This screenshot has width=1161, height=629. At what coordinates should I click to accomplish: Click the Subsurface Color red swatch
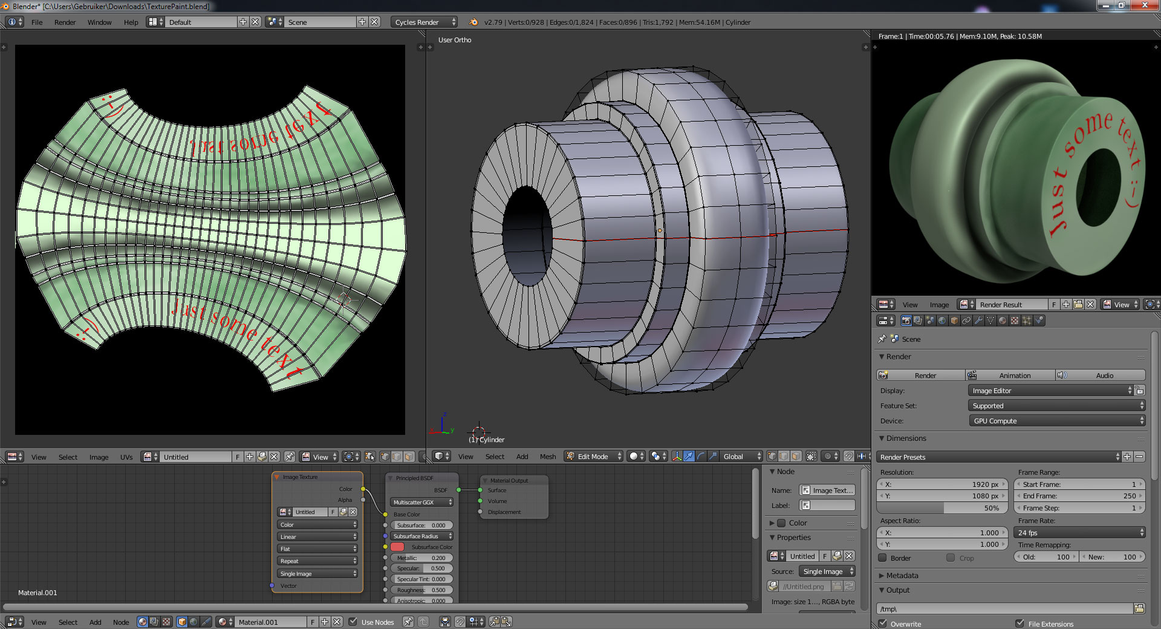tap(397, 547)
